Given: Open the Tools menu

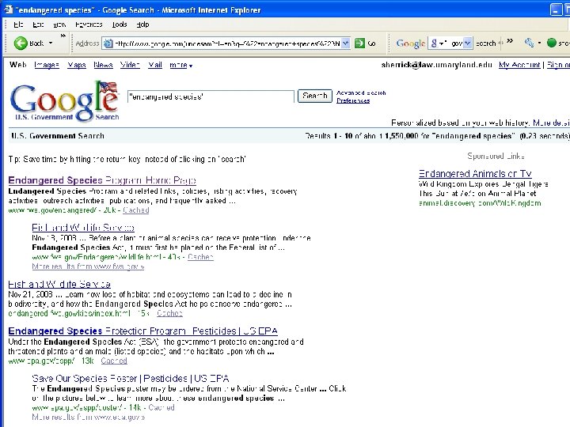Looking at the screenshot, I should tap(120, 25).
